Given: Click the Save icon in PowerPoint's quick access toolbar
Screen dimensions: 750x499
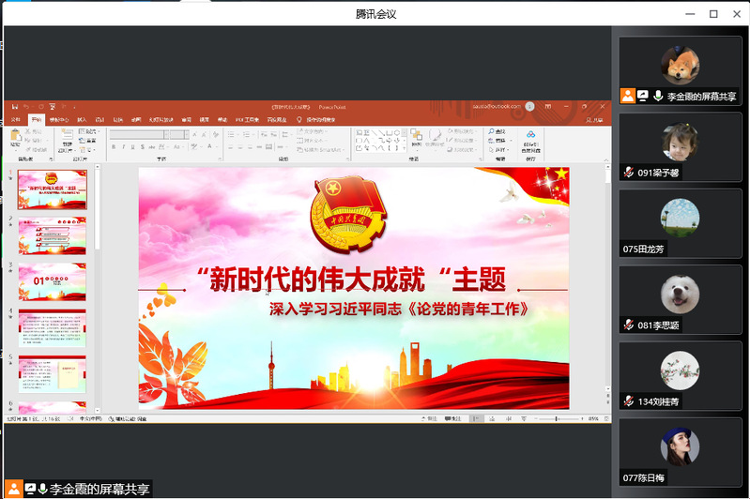Looking at the screenshot, I should click(x=15, y=107).
